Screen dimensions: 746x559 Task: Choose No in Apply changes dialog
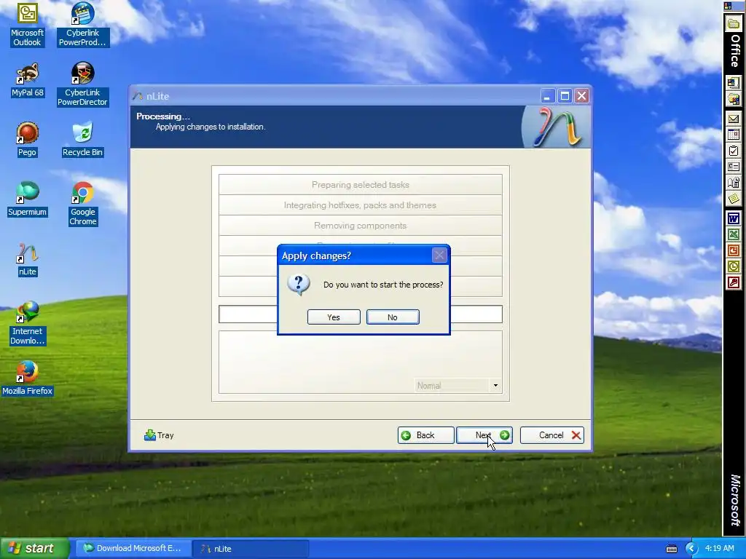(x=393, y=317)
